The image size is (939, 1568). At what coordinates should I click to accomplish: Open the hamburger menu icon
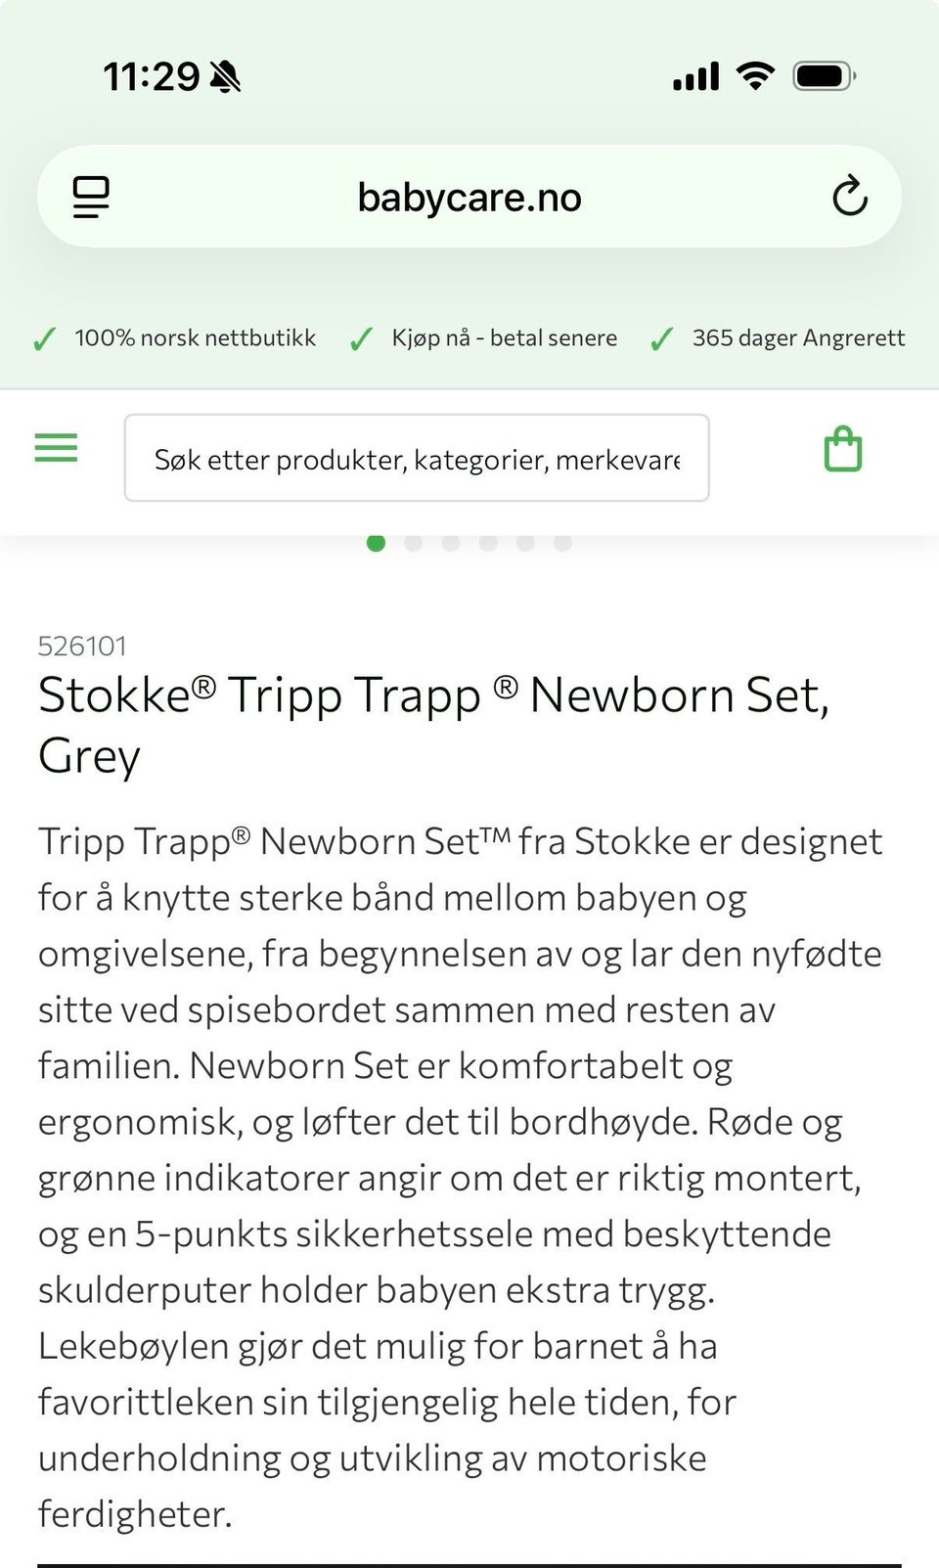[x=56, y=448]
